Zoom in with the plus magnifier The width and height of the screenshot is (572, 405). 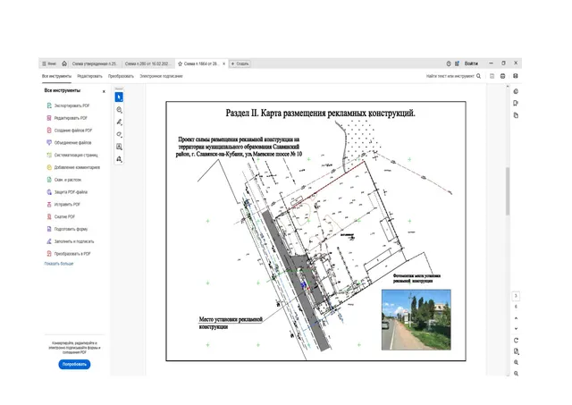point(516,363)
